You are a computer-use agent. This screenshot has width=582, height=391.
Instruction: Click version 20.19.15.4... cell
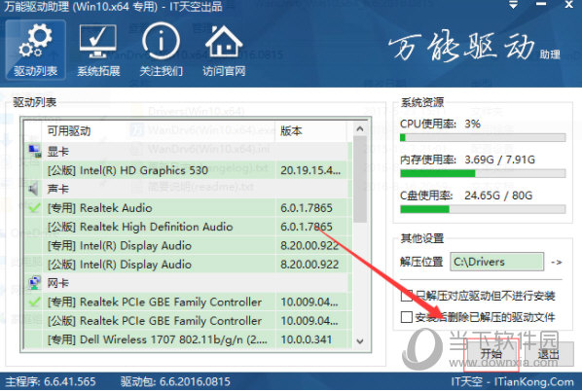pos(309,170)
